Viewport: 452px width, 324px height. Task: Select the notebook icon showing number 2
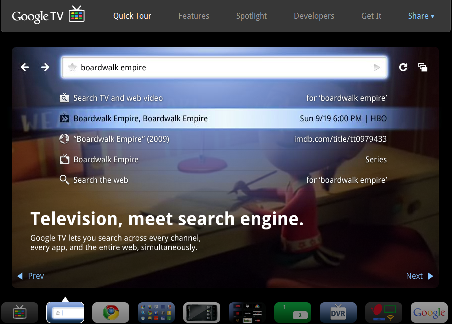(292, 312)
